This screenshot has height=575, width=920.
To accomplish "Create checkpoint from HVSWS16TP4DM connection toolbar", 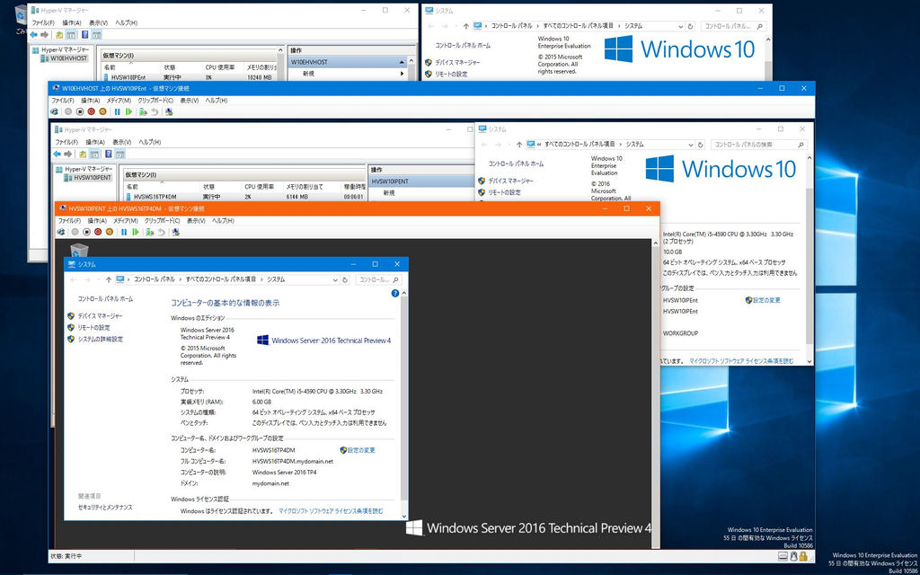I will 150,233.
